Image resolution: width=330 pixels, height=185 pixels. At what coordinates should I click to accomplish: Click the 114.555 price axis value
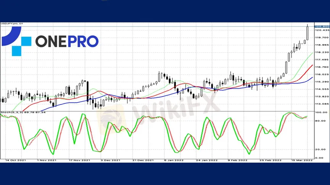coord(322,89)
